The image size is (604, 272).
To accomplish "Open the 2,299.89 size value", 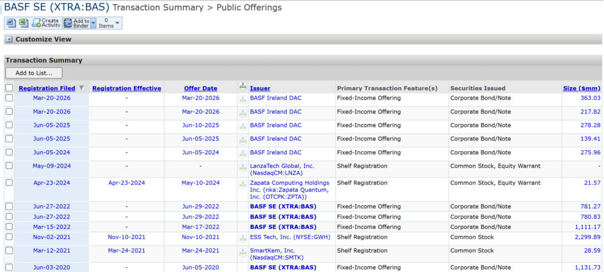I will click(587, 237).
